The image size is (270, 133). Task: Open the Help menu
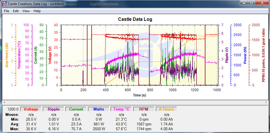37,11
